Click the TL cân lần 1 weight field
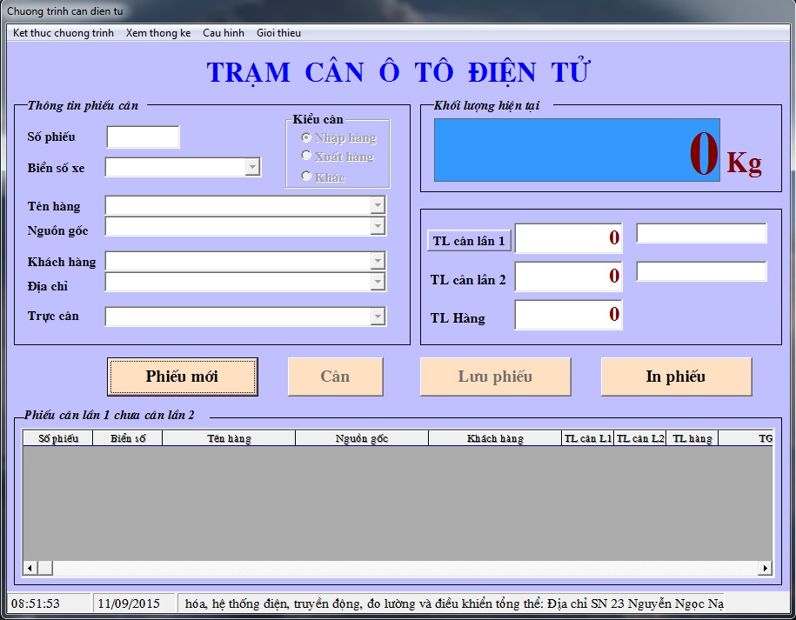 (x=569, y=238)
